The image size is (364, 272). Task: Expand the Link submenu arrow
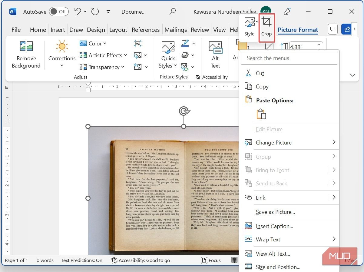(x=334, y=197)
